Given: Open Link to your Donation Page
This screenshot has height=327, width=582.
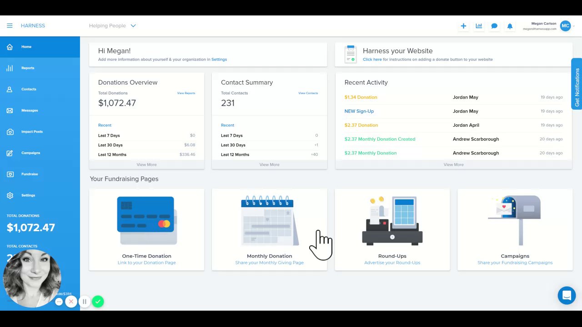Looking at the screenshot, I should tap(146, 263).
